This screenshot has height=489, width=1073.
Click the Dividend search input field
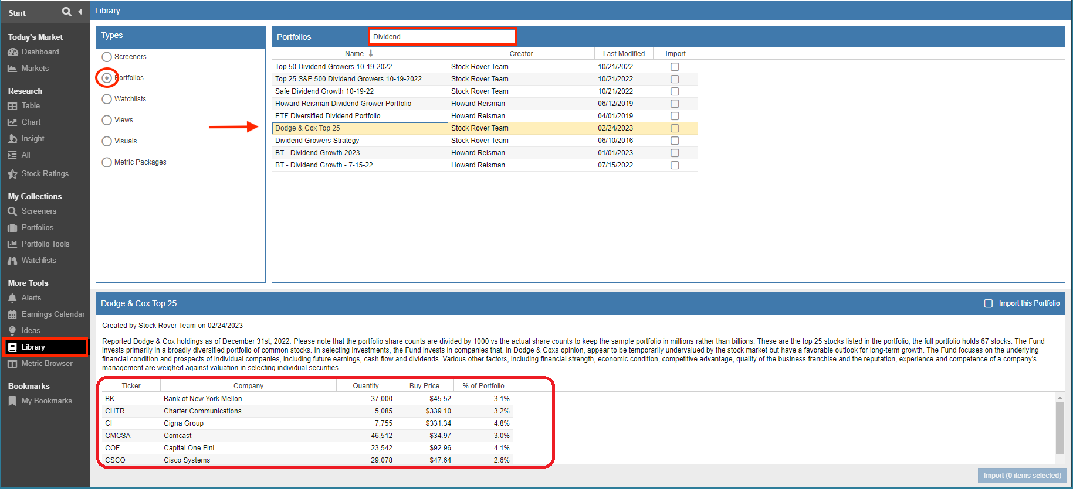[442, 36]
